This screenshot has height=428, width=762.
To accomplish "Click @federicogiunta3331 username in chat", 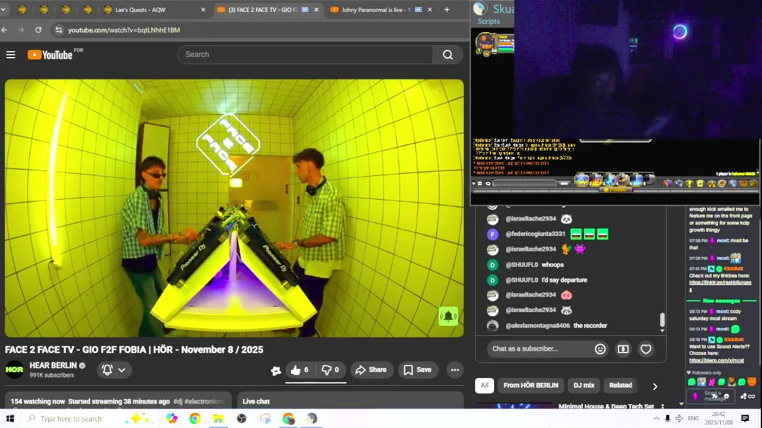I will [x=535, y=234].
